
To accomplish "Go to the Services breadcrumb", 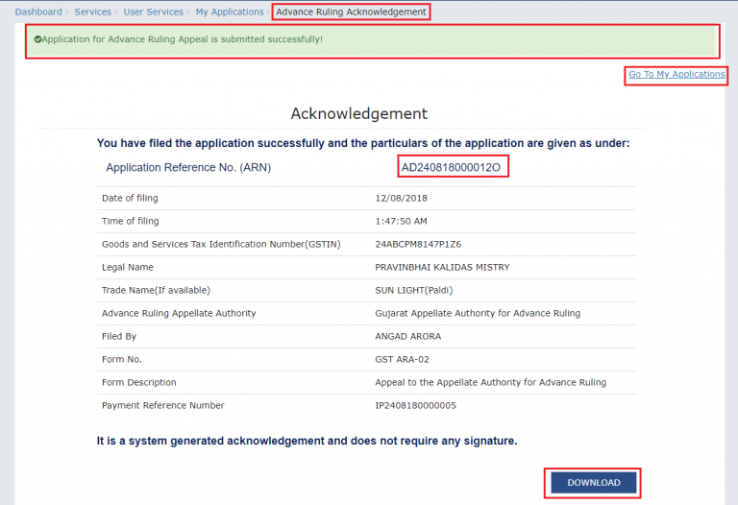I will click(x=92, y=12).
